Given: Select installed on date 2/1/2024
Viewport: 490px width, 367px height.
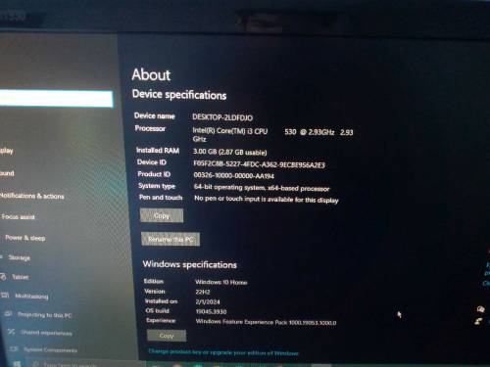Looking at the screenshot, I should pyautogui.click(x=208, y=301).
